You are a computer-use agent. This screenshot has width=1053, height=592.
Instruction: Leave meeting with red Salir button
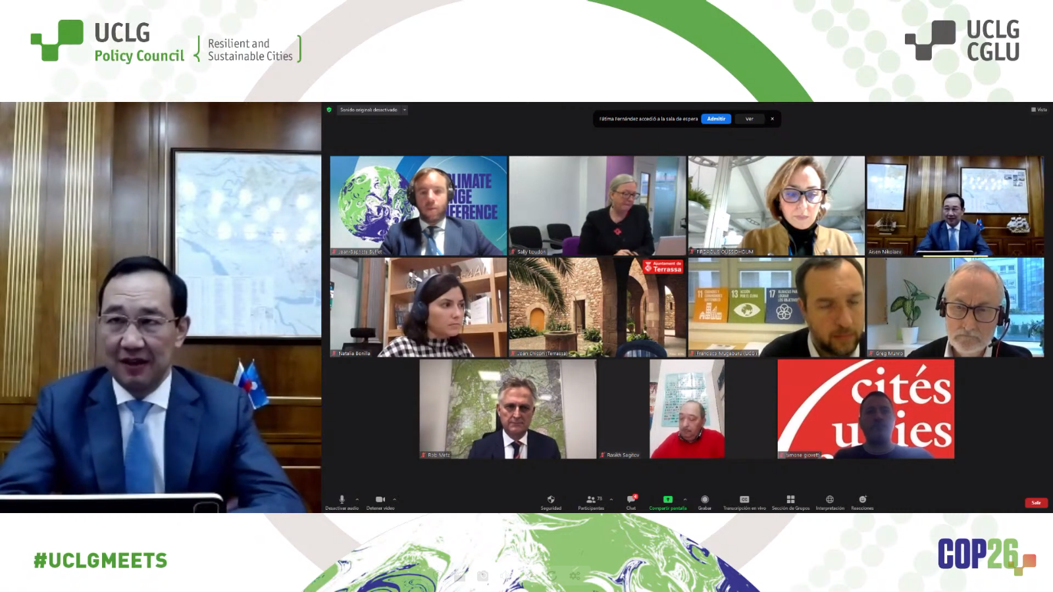tap(1036, 503)
